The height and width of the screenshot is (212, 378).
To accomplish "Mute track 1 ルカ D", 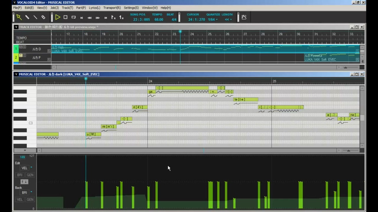I will point(21,47).
